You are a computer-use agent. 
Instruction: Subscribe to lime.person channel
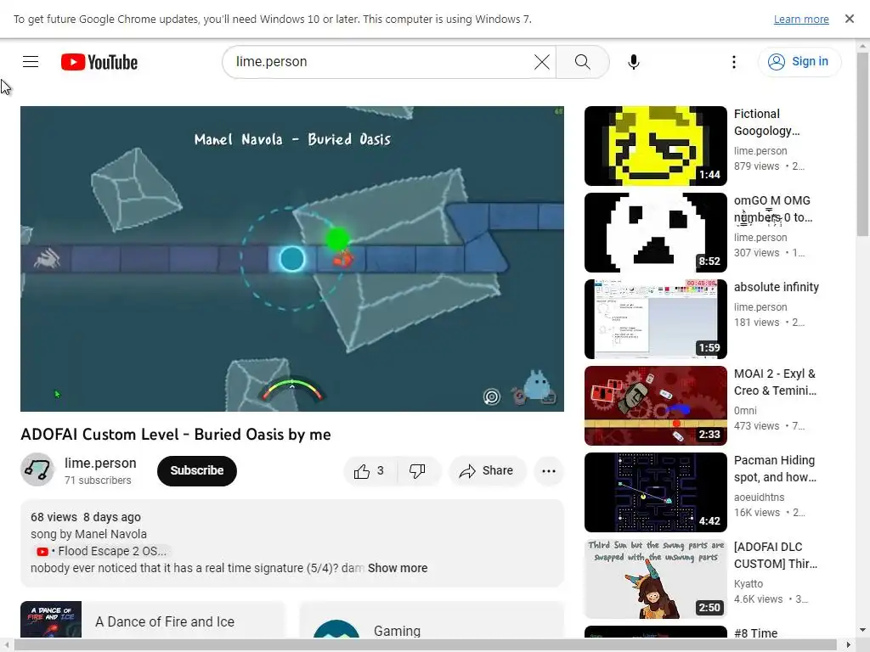click(x=197, y=470)
